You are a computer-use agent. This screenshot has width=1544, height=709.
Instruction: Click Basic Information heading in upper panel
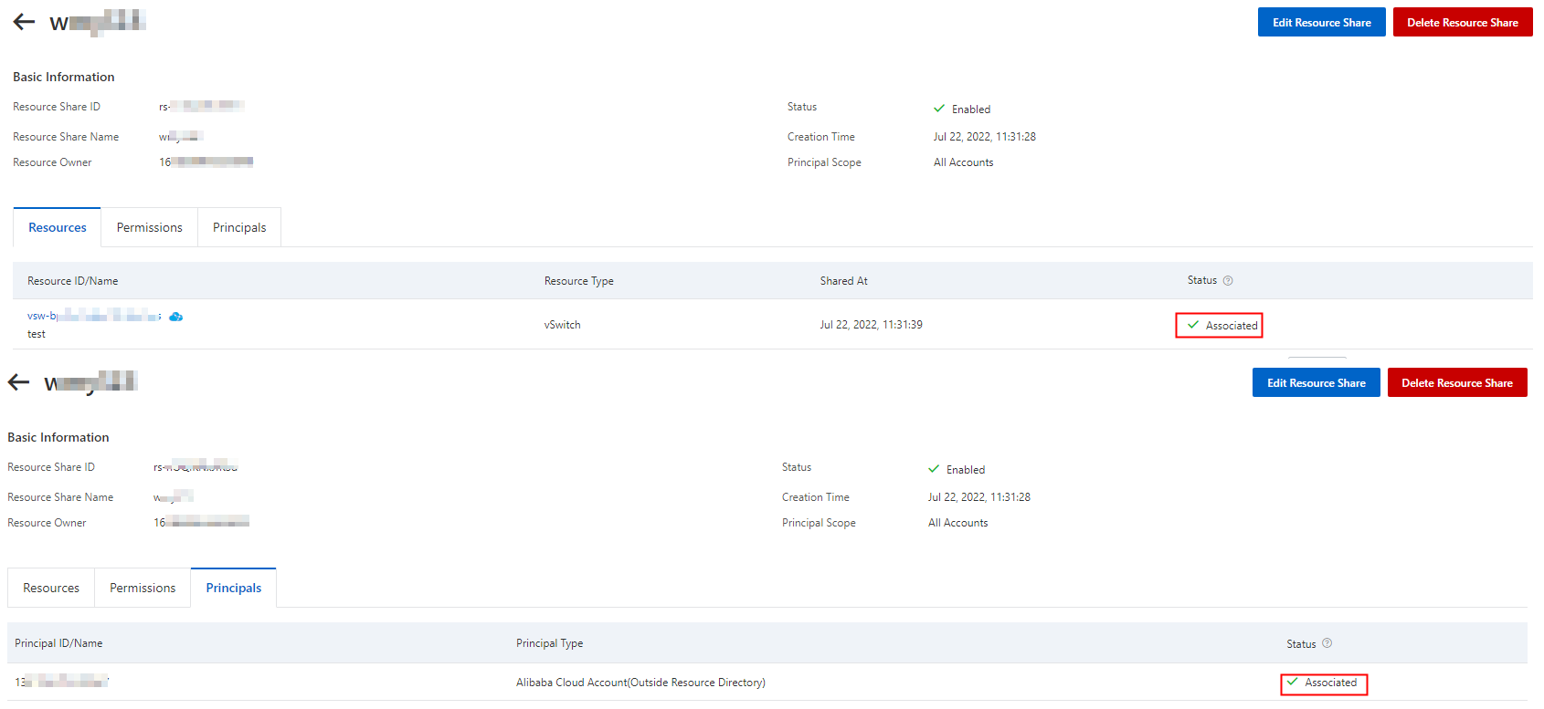coord(64,78)
